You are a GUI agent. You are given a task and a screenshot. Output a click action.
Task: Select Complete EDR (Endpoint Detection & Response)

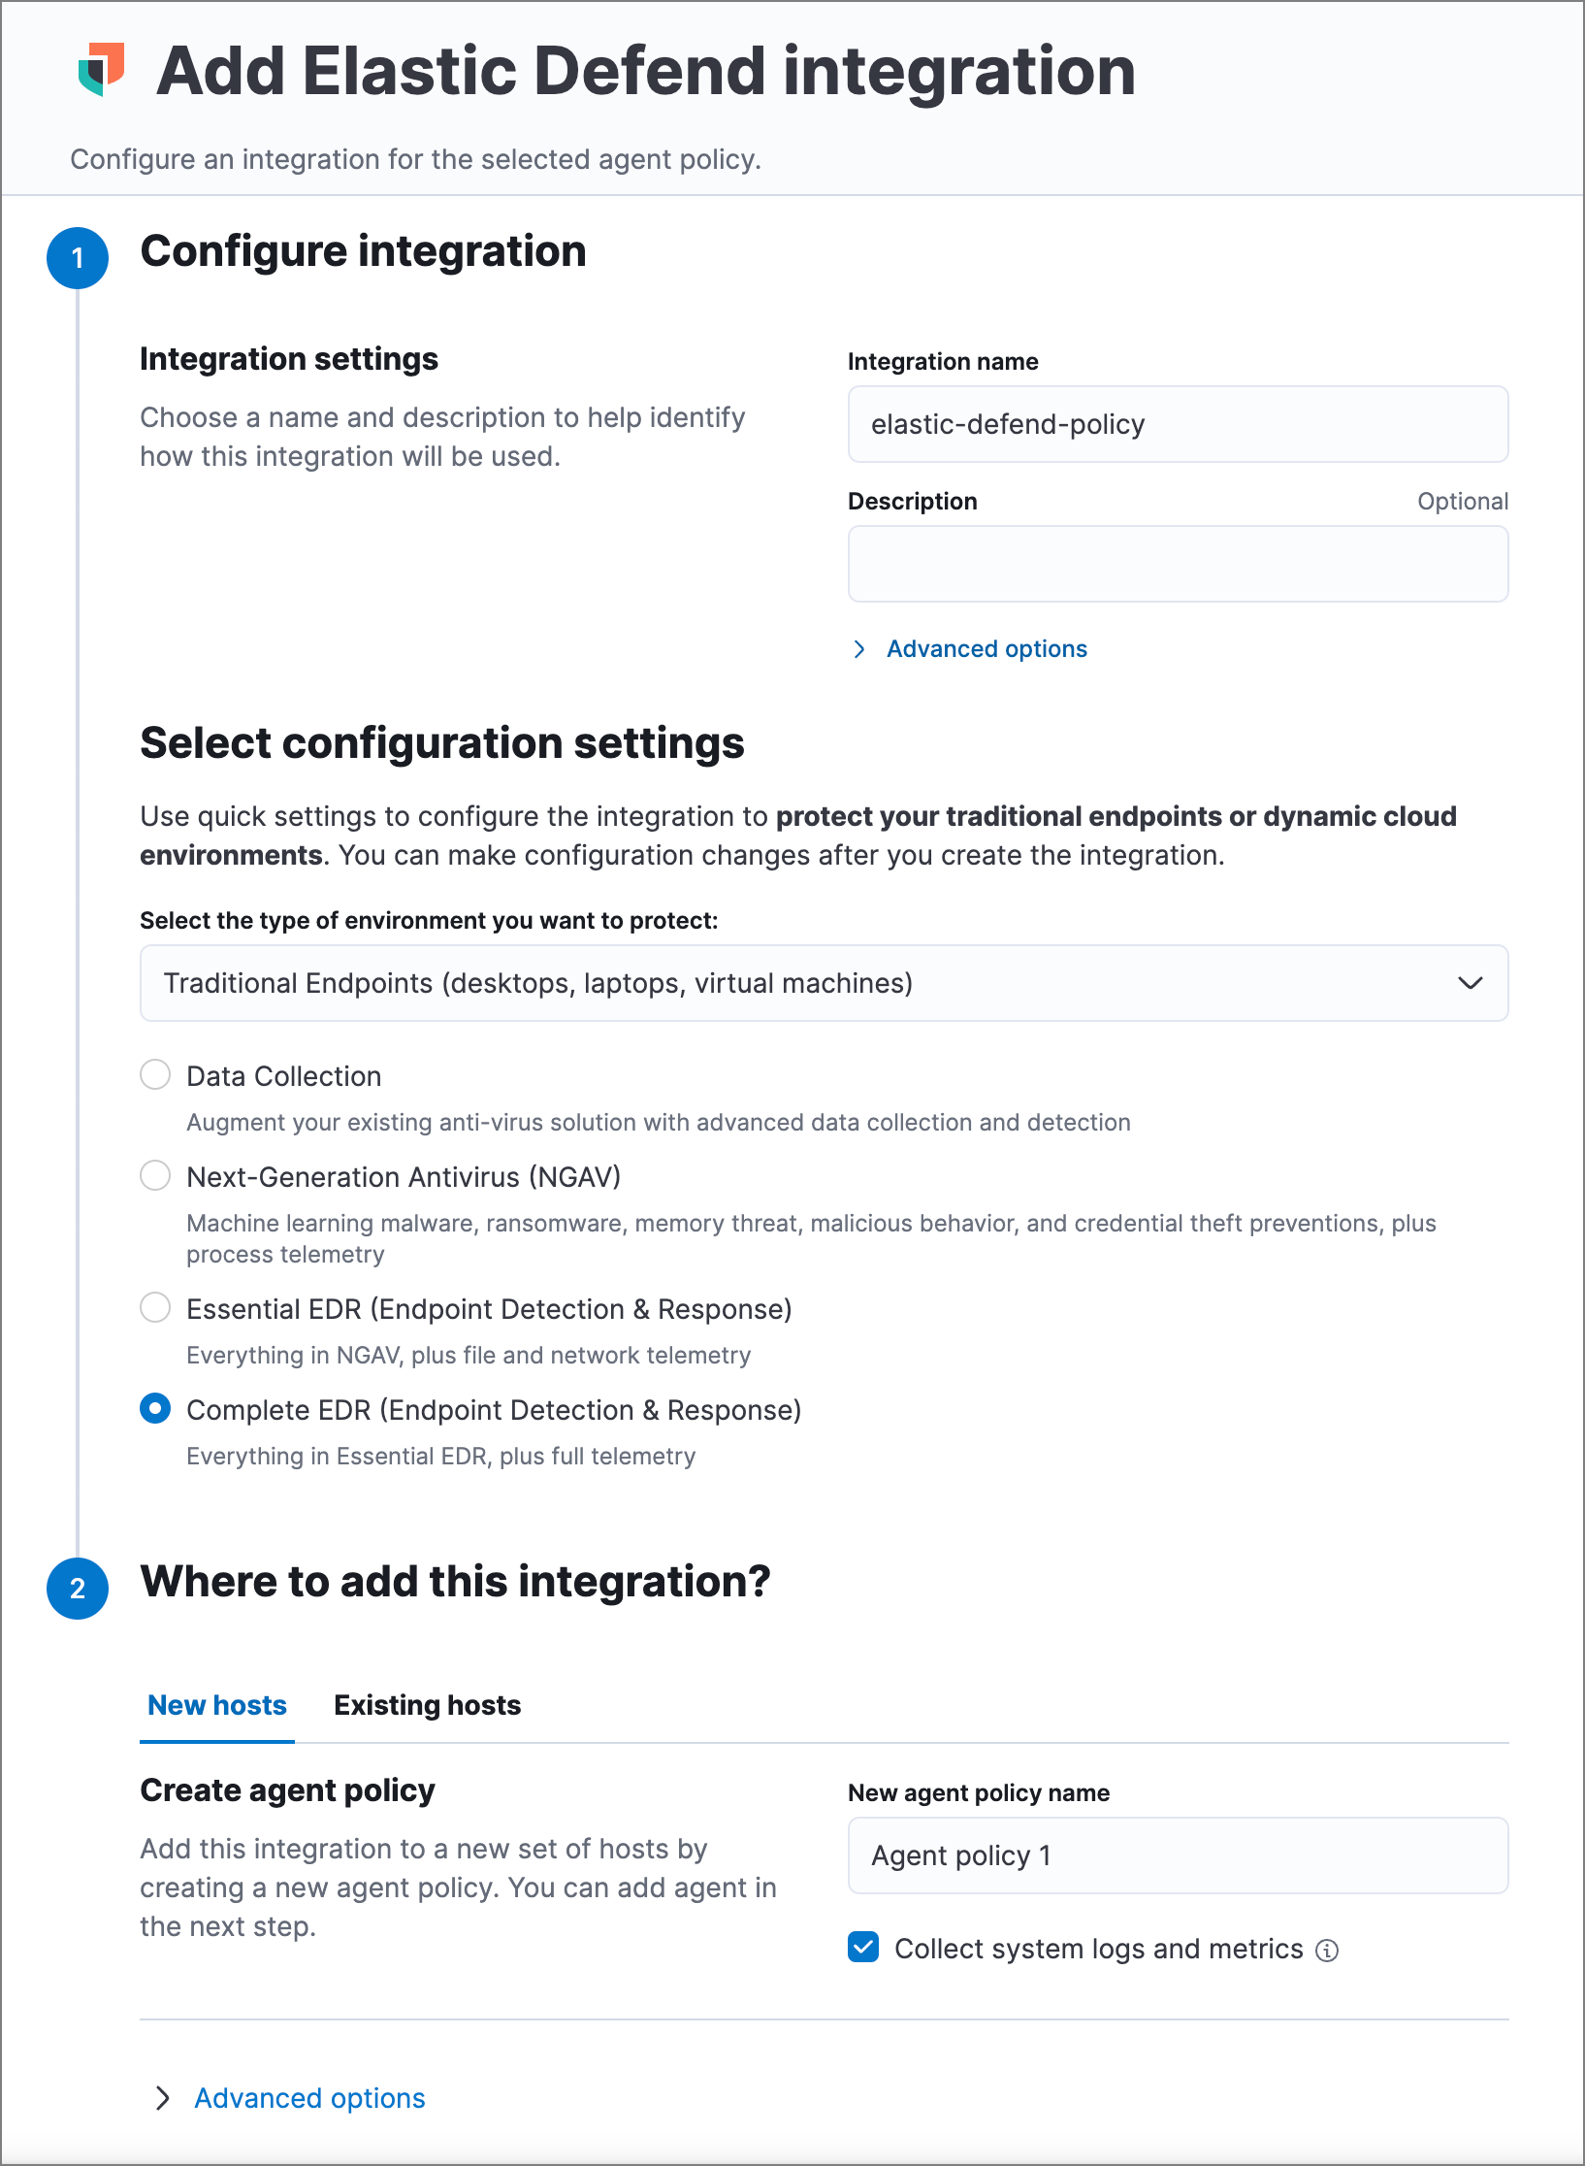pyautogui.click(x=155, y=1408)
